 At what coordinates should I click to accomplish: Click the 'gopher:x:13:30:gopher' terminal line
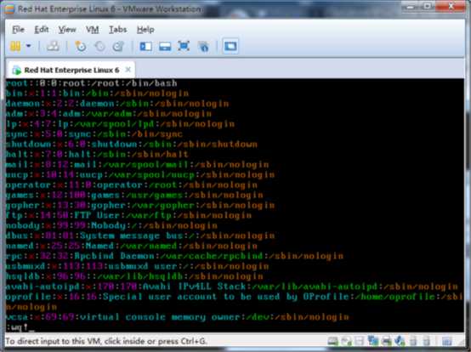click(x=140, y=206)
